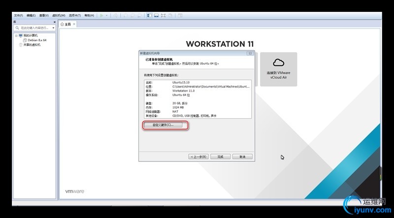Select 共享的虚拟机 in the library
This screenshot has width=394, height=218.
click(x=32, y=45)
